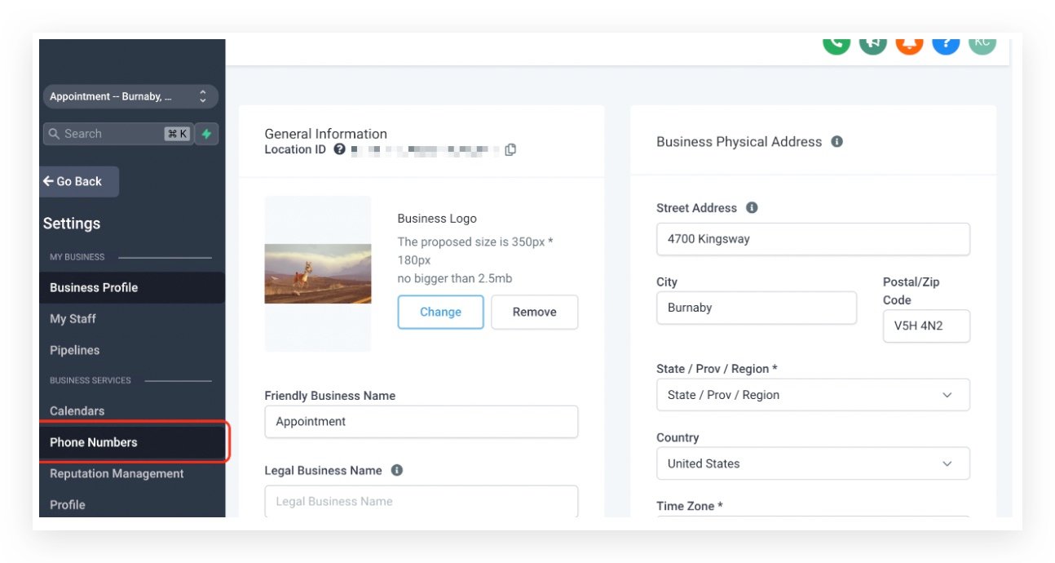Click Business Physical Address info icon
Image resolution: width=1055 pixels, height=563 pixels.
836,141
